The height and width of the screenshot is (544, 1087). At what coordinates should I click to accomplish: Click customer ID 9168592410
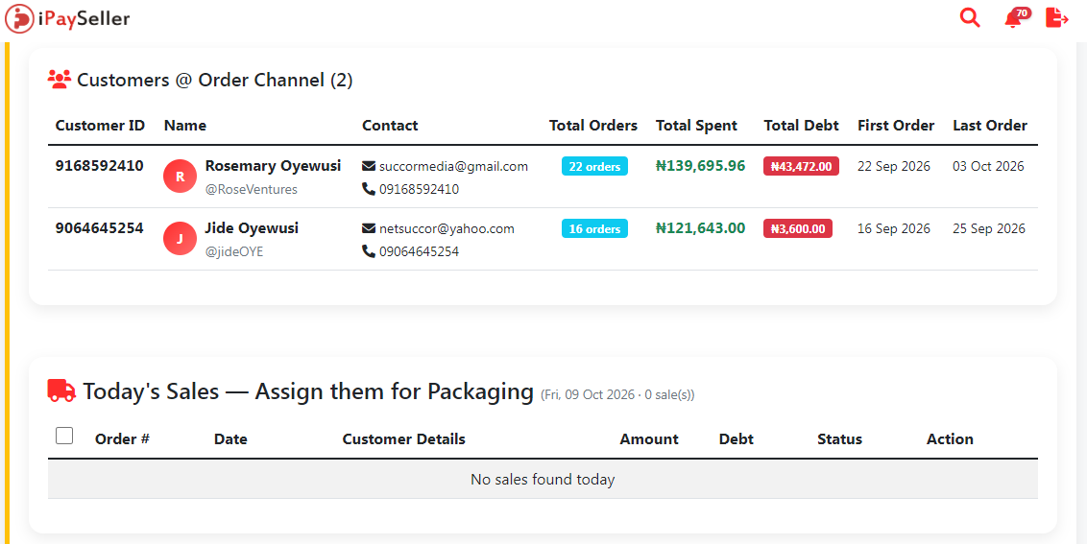(x=99, y=166)
